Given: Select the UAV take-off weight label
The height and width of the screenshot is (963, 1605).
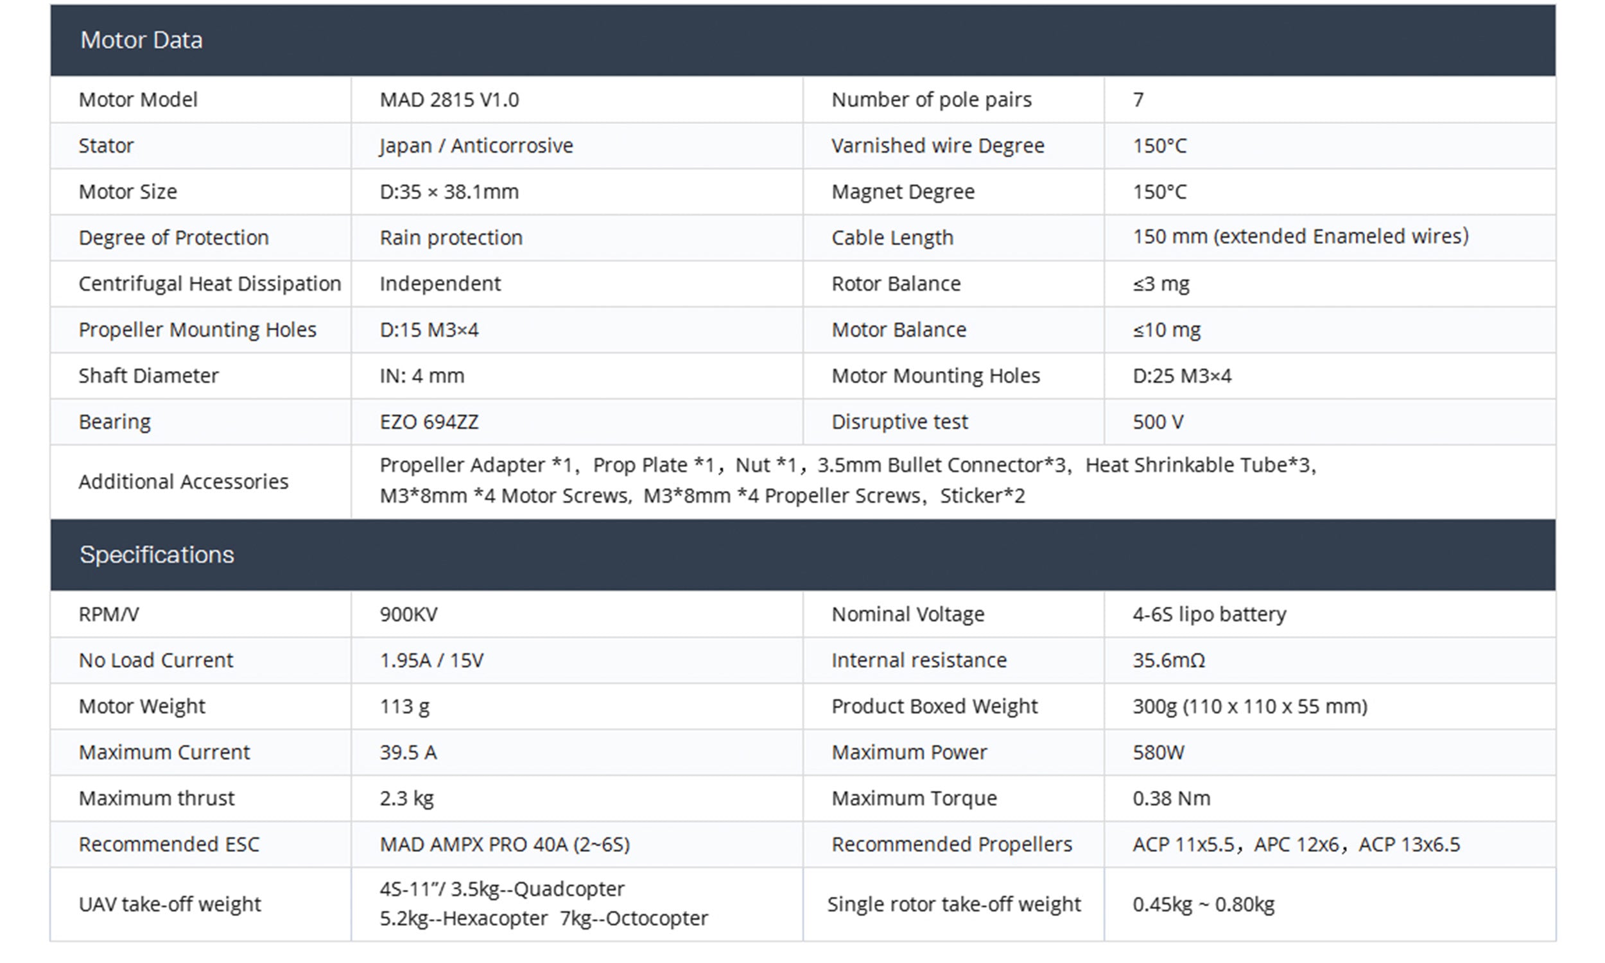Looking at the screenshot, I should click(x=170, y=905).
